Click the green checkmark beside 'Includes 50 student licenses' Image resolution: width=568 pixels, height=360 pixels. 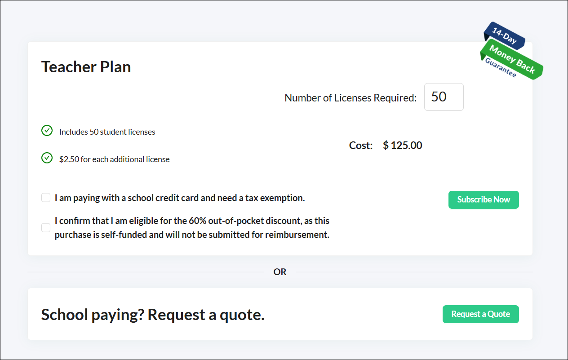tap(47, 131)
